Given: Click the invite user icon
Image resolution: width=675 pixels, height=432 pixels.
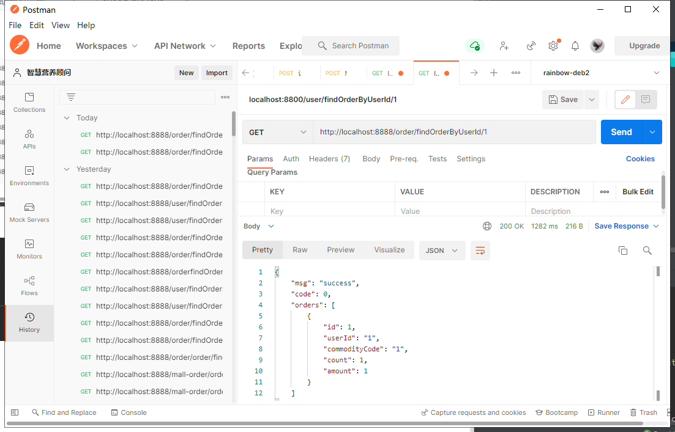Looking at the screenshot, I should click(x=504, y=46).
